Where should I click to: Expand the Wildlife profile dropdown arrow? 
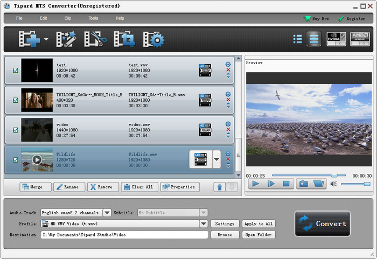pos(217,159)
